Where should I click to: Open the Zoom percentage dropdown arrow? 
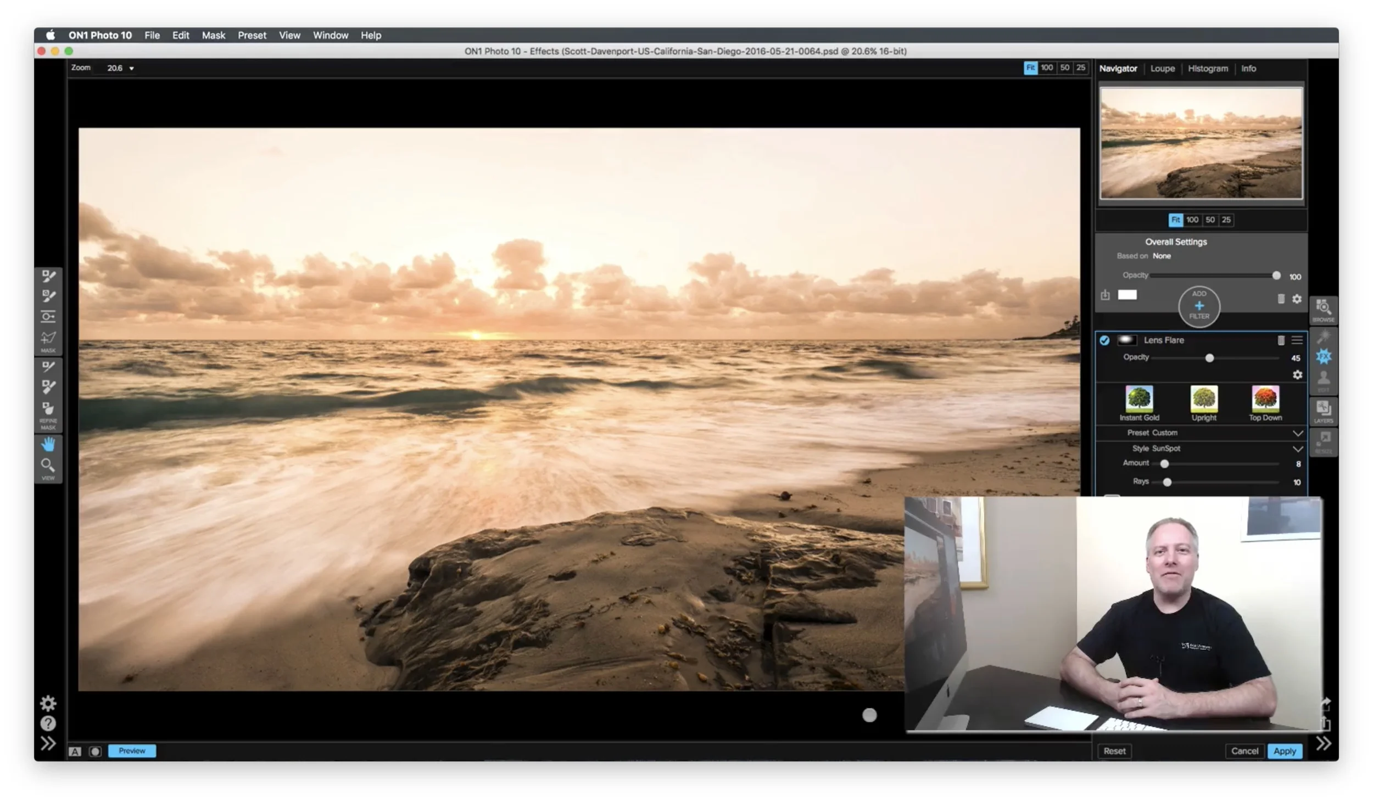[x=131, y=69]
